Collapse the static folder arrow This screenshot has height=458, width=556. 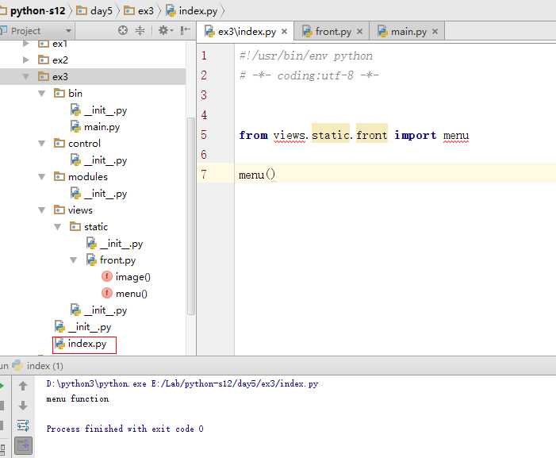coord(58,227)
